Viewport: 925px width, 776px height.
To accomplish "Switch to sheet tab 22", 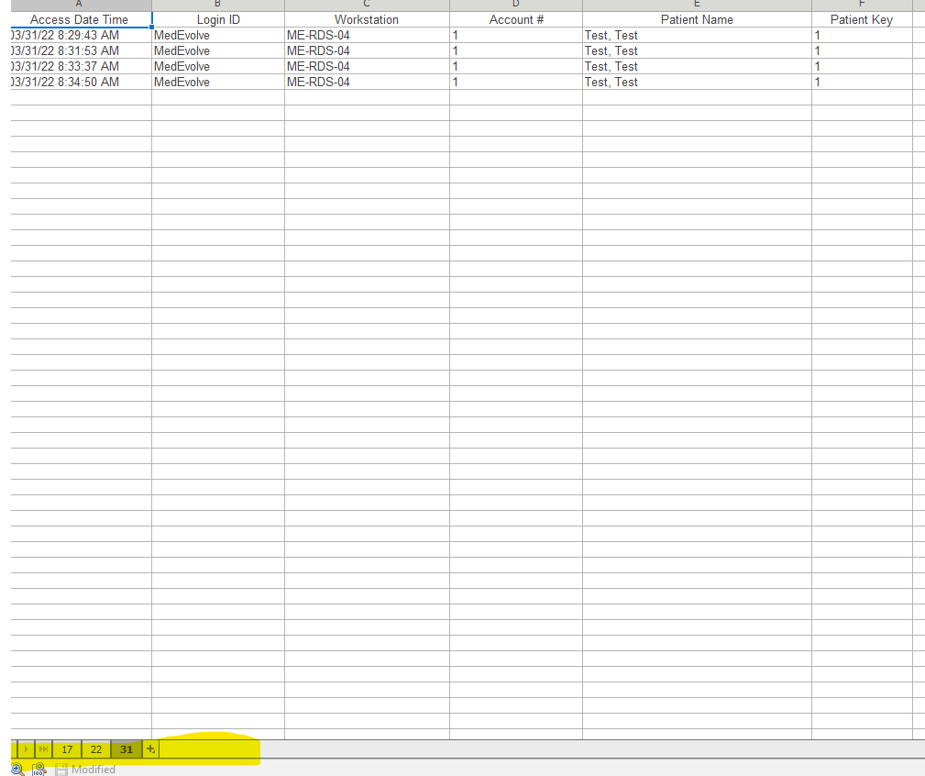I will pyautogui.click(x=96, y=749).
